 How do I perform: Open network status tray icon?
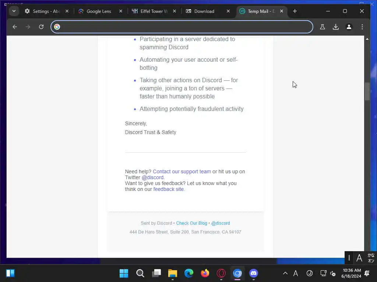pos(323,273)
